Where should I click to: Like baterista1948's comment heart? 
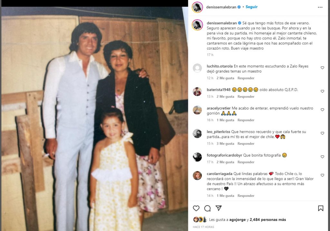(322, 91)
